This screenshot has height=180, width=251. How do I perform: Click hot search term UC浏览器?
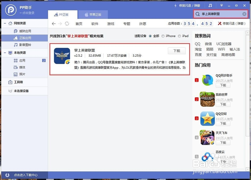coord(224,44)
